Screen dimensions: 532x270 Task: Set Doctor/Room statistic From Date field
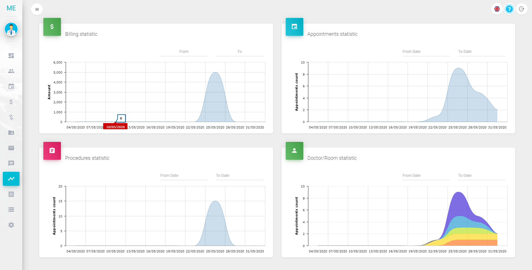[426, 176]
